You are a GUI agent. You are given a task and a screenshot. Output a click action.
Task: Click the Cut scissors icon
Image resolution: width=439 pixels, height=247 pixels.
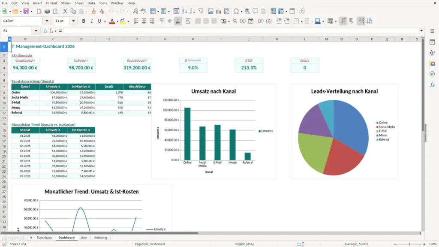[x=65, y=11]
